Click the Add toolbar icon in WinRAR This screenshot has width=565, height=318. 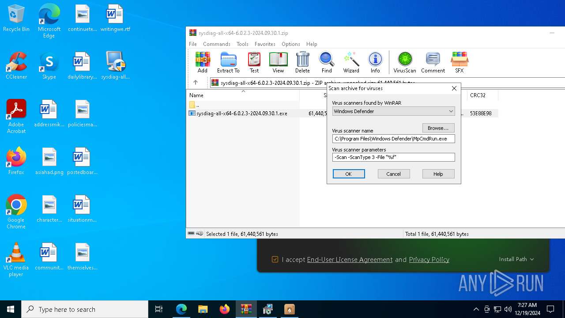pos(203,62)
